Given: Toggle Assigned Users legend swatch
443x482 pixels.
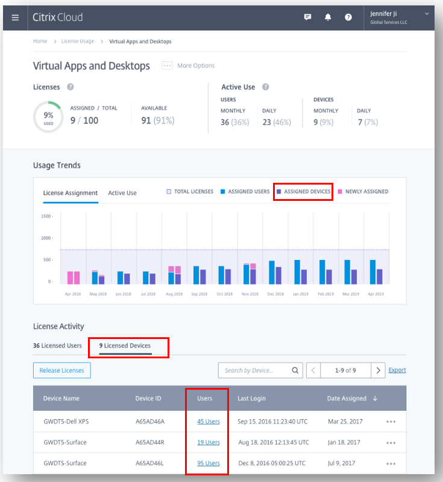Looking at the screenshot, I should coord(223,191).
